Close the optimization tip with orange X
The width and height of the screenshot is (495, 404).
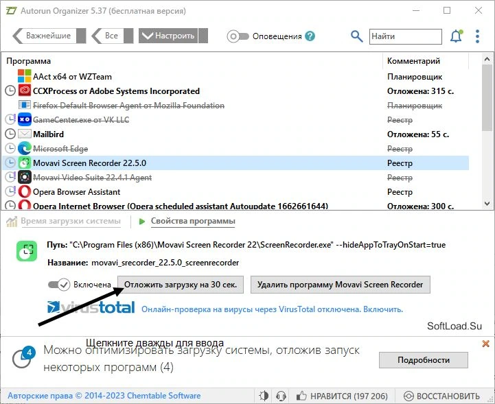(x=486, y=344)
